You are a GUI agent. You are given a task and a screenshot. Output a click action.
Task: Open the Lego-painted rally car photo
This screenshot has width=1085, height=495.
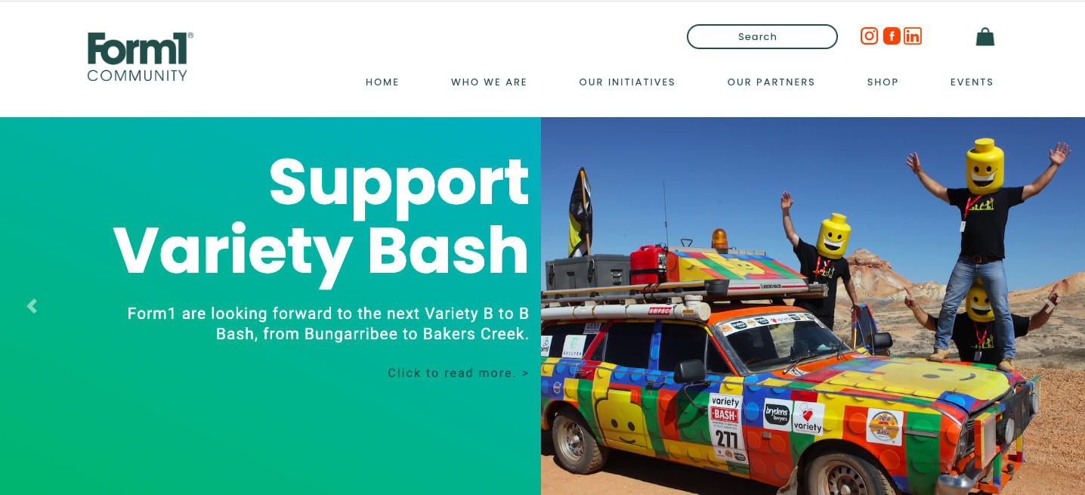[x=813, y=306]
